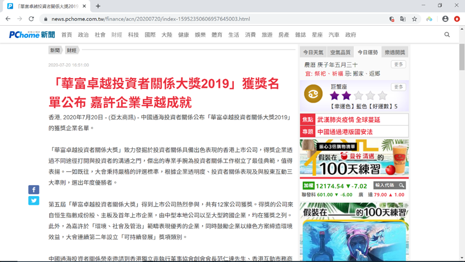Click the site lock icon
The height and width of the screenshot is (262, 465).
click(46, 19)
